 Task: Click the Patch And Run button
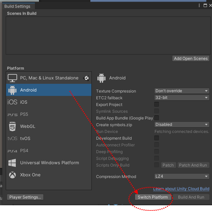pos(193,165)
